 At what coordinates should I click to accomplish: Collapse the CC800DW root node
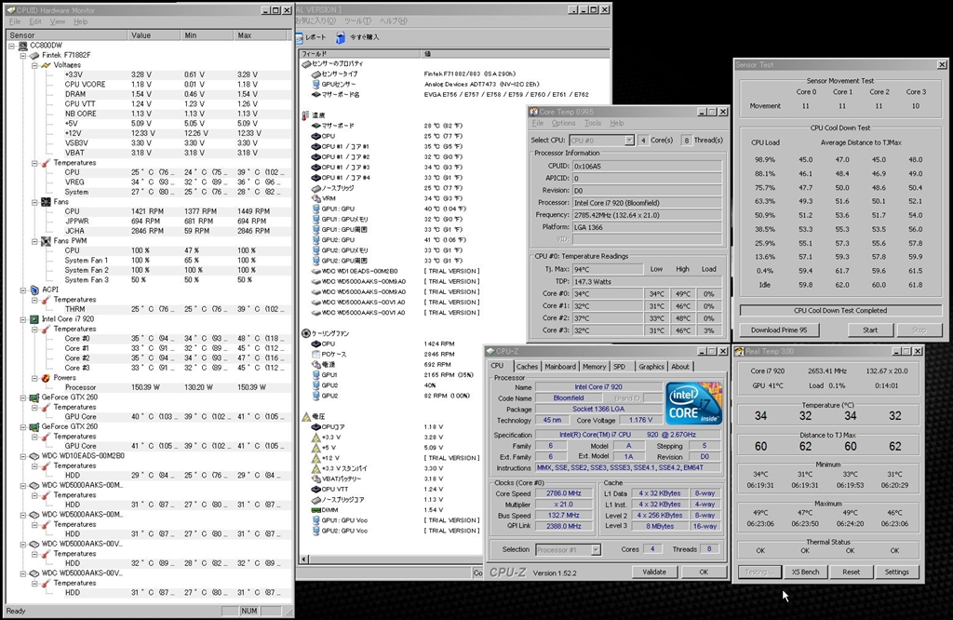[10, 46]
